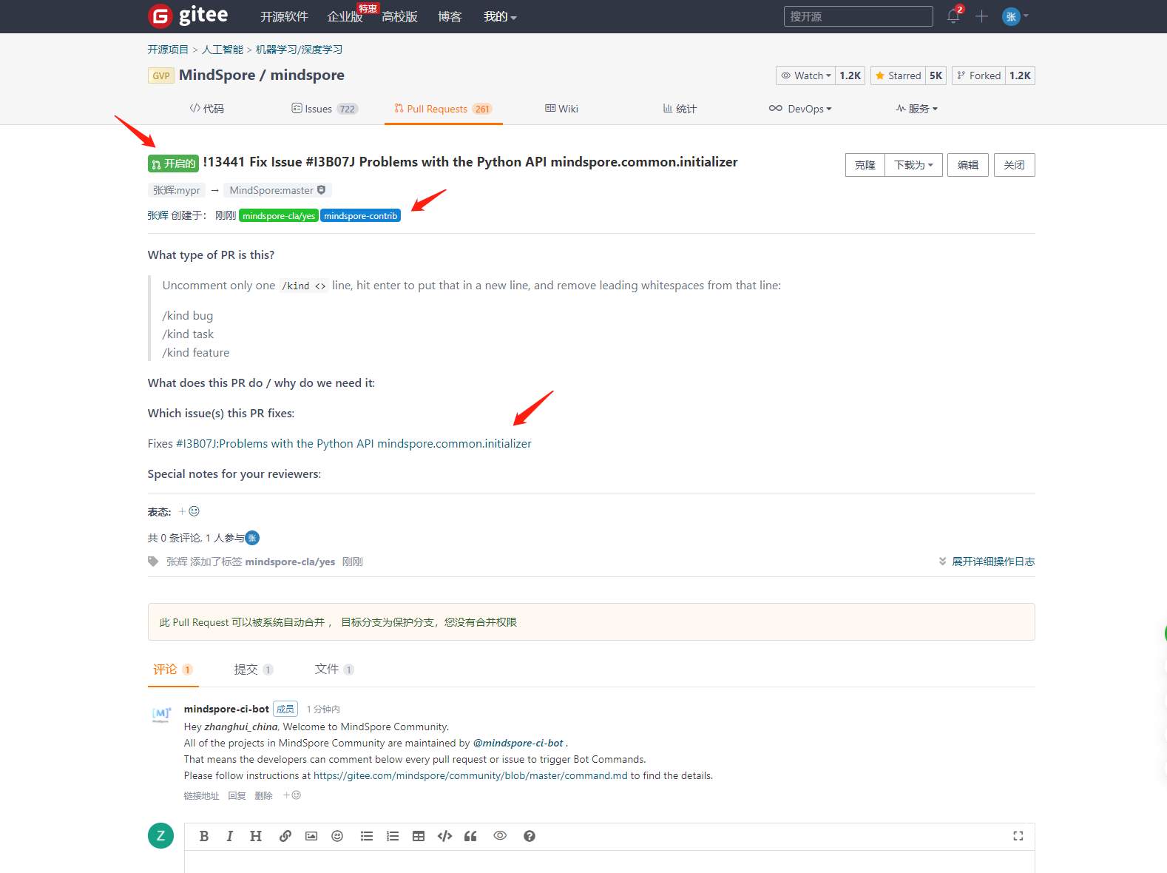
Task: Click the mindspore-cla/yes label
Action: 279,216
